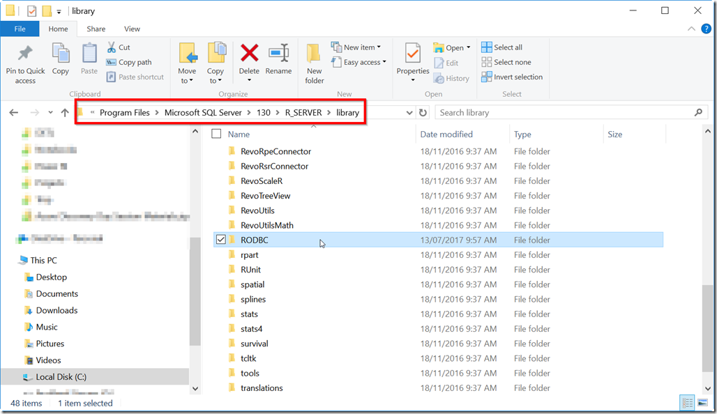Expand the New item dropdown
Image resolution: width=717 pixels, height=414 pixels.
pyautogui.click(x=379, y=47)
